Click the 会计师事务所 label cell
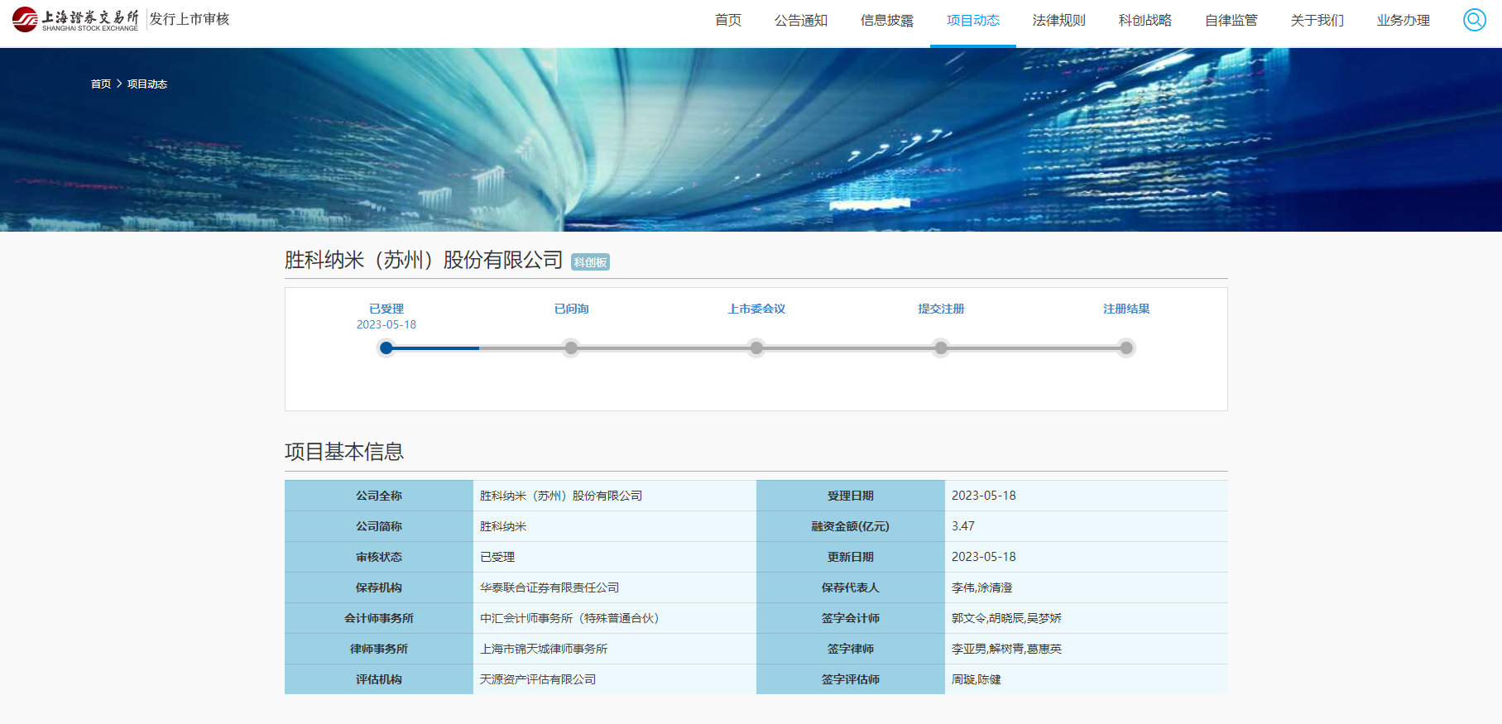The image size is (1502, 724). [x=379, y=618]
